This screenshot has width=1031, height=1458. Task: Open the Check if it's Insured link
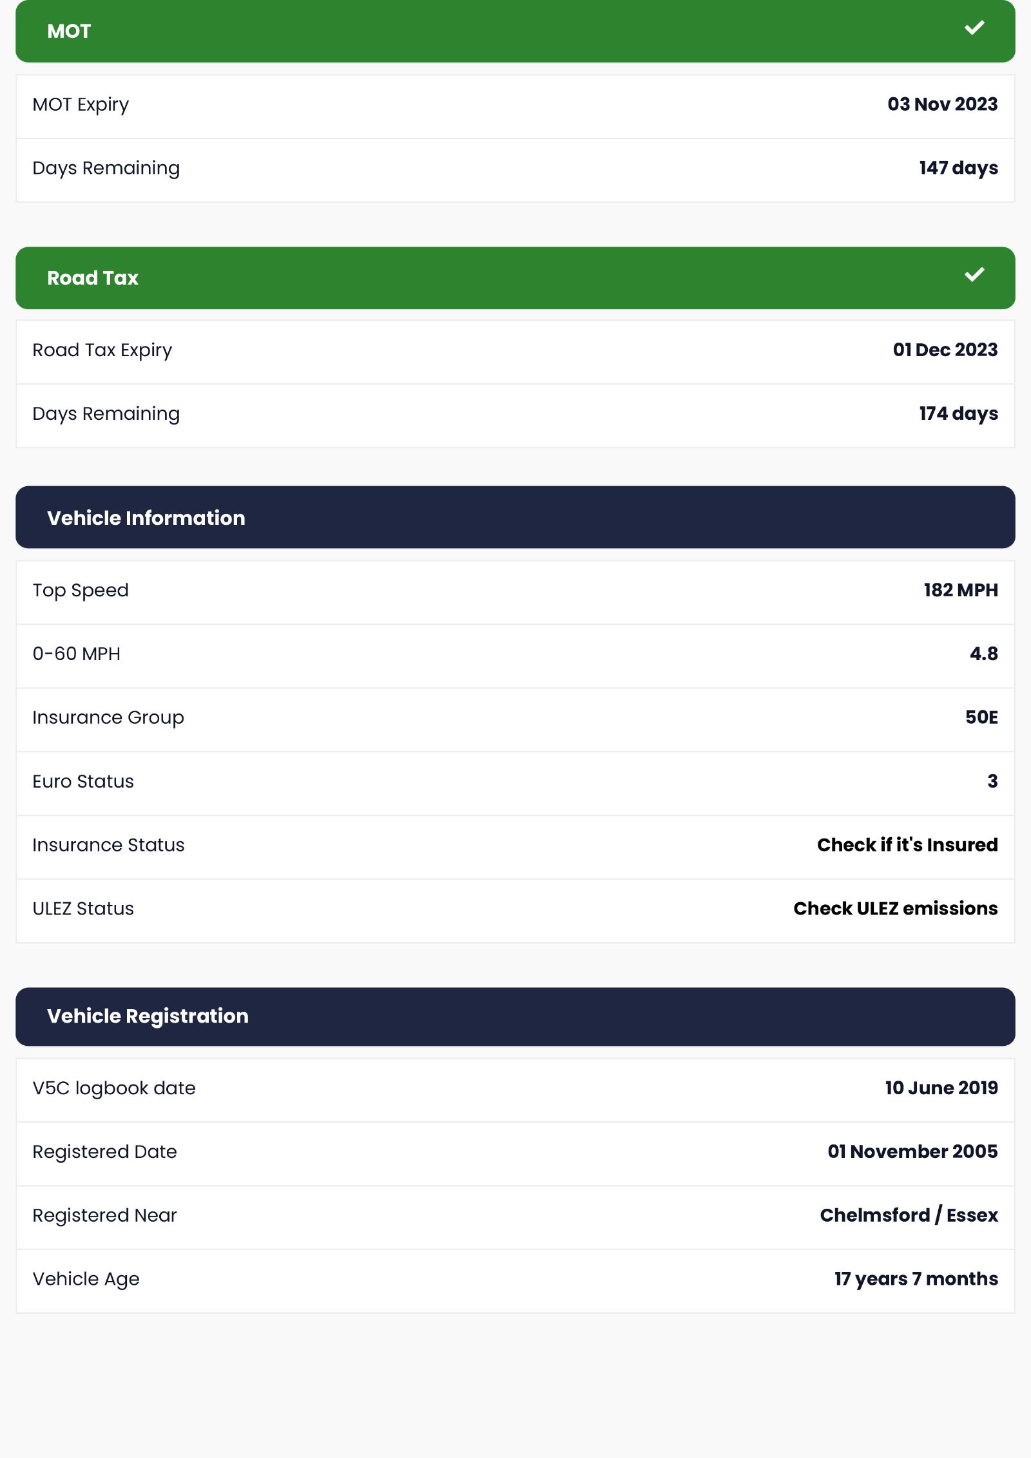(x=907, y=845)
